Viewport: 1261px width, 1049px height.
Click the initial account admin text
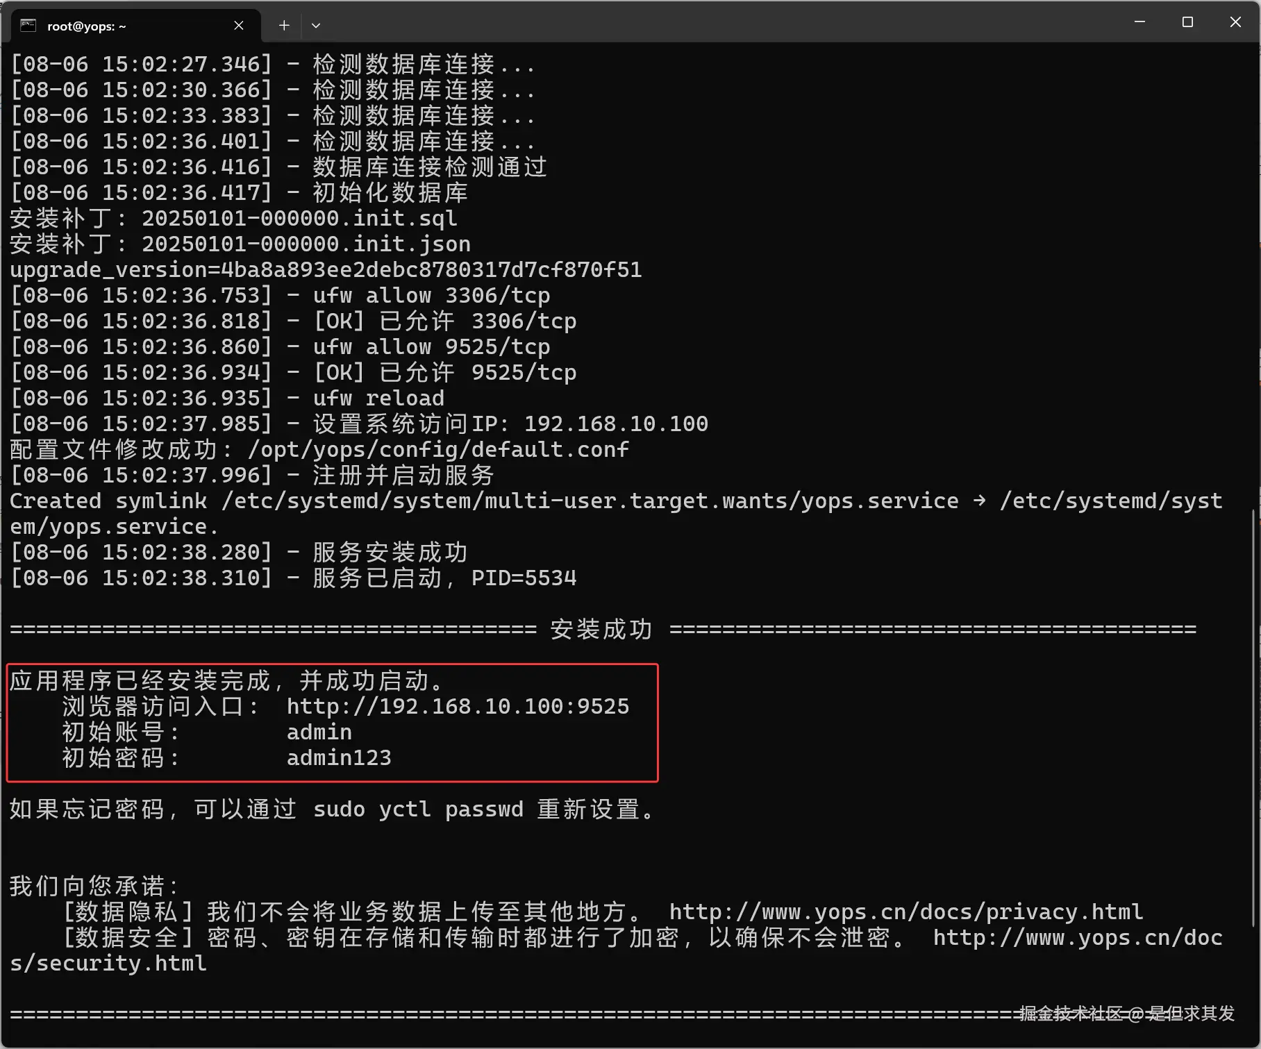(319, 732)
